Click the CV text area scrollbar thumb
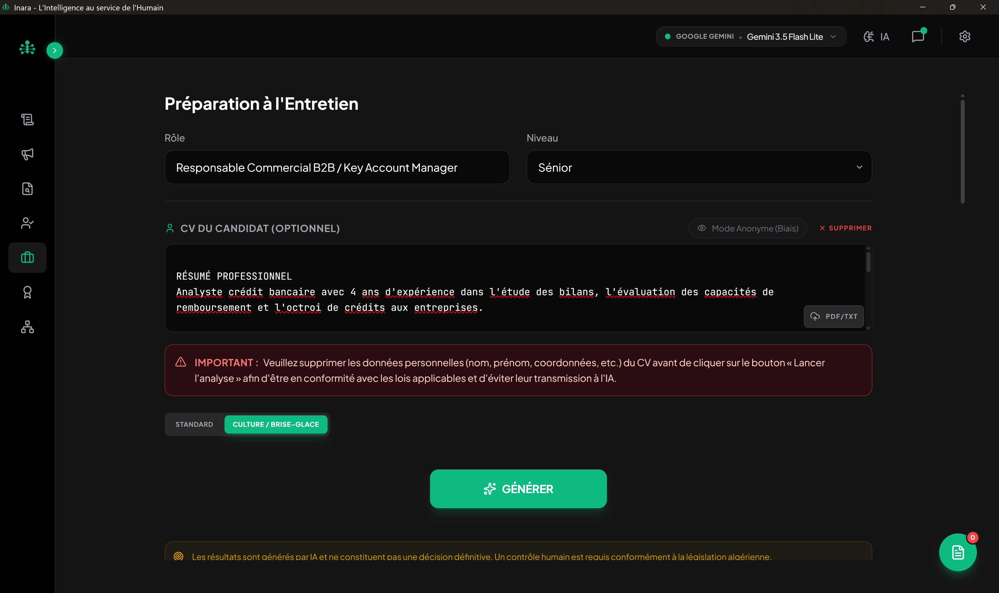Screen dimensions: 999x593 click(x=868, y=262)
